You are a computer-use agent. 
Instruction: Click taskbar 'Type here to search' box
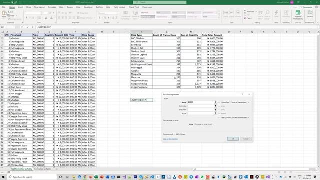(x=32, y=177)
